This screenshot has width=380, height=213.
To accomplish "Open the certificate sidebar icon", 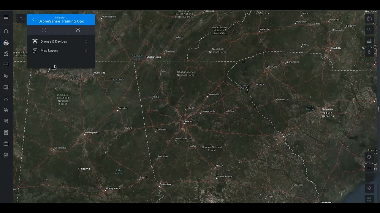I will [x=6, y=88].
